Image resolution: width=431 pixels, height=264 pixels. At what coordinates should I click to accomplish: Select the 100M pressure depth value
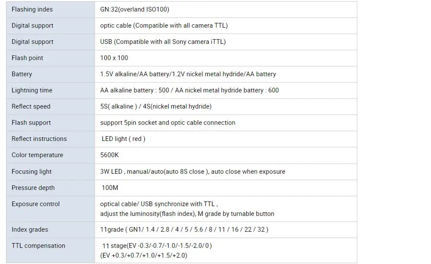click(110, 188)
